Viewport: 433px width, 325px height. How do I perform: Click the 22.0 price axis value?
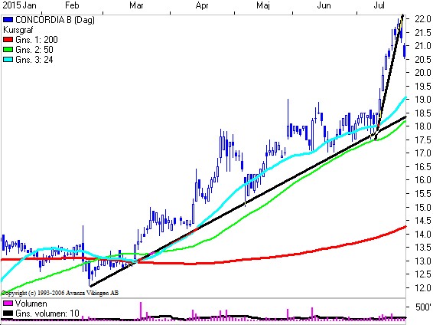[x=422, y=19]
